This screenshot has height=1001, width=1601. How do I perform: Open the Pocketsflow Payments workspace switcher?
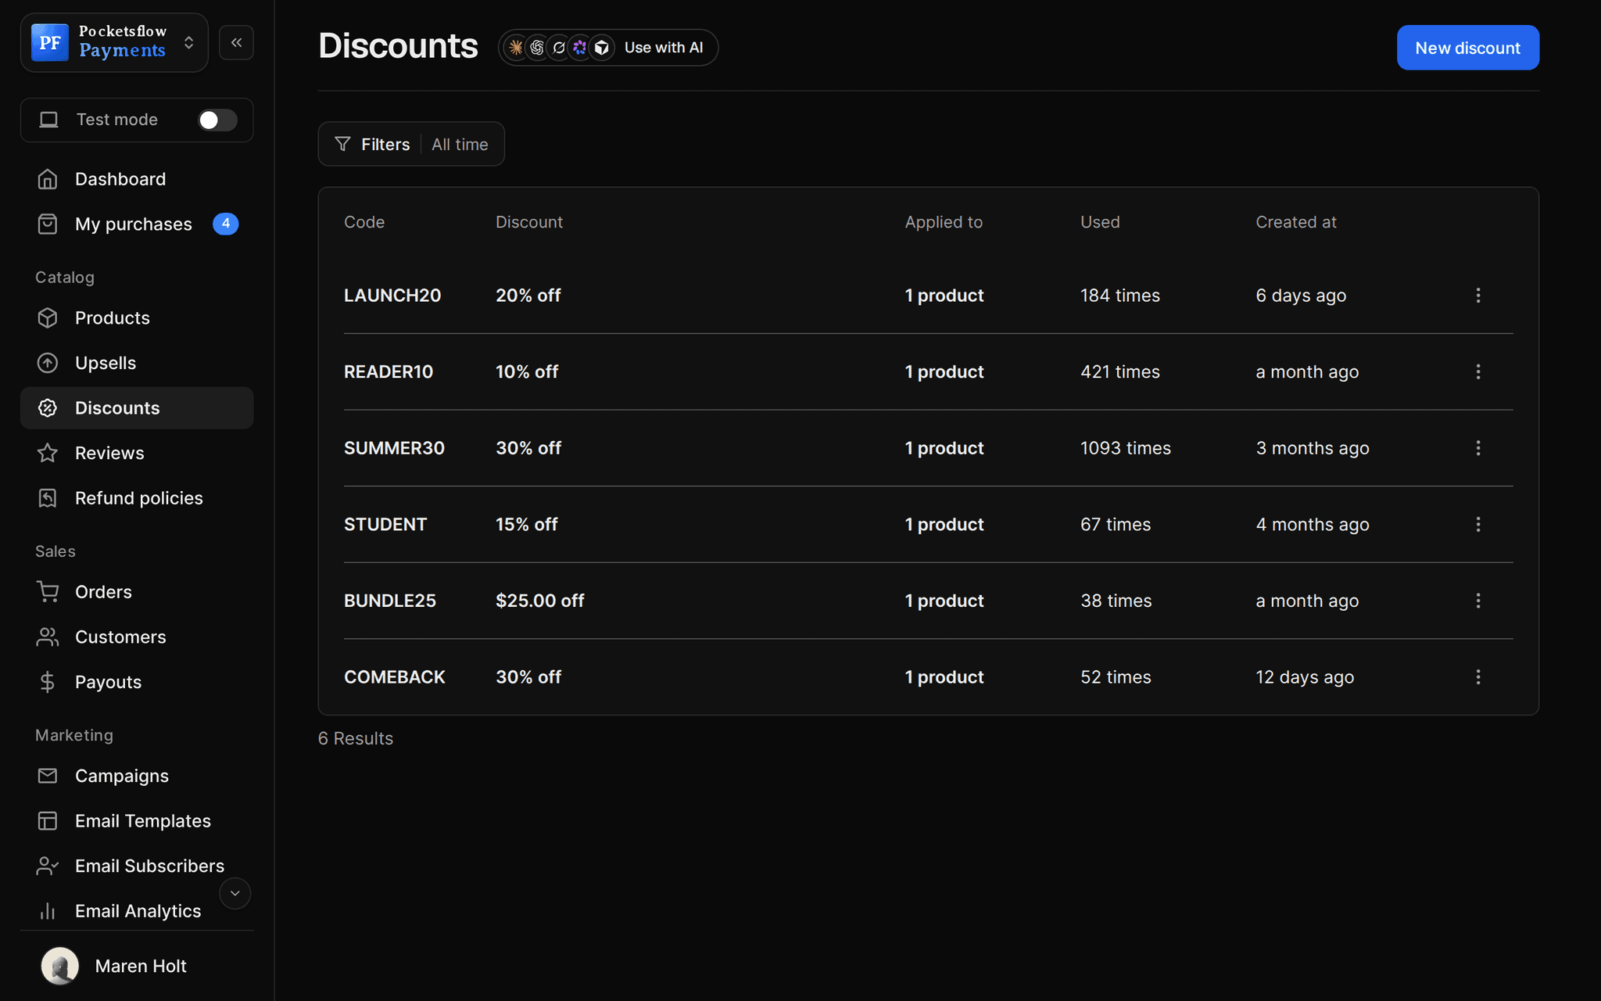(x=114, y=42)
